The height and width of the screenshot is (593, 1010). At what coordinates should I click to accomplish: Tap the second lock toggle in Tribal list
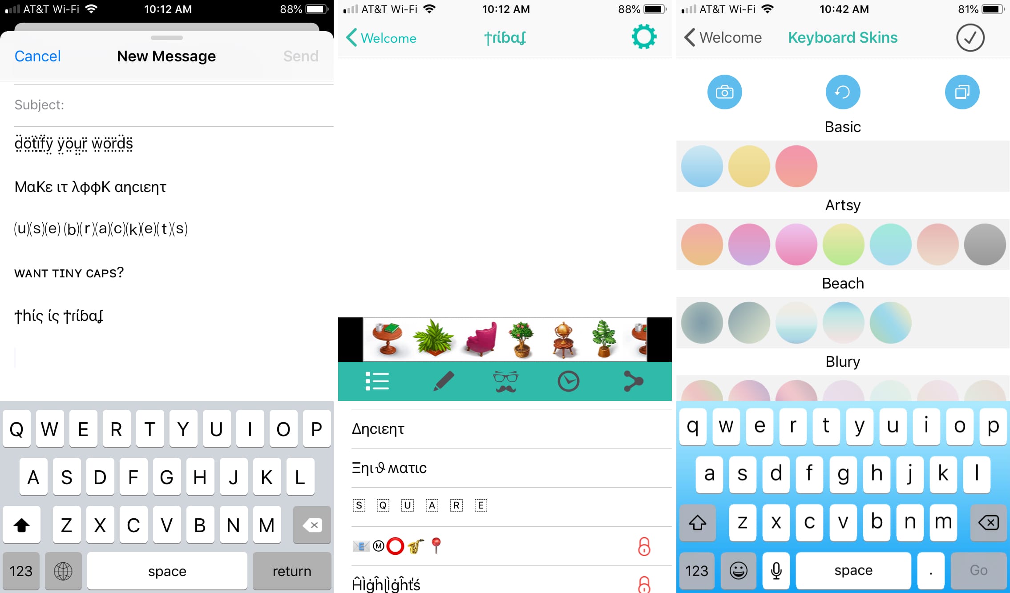point(645,585)
